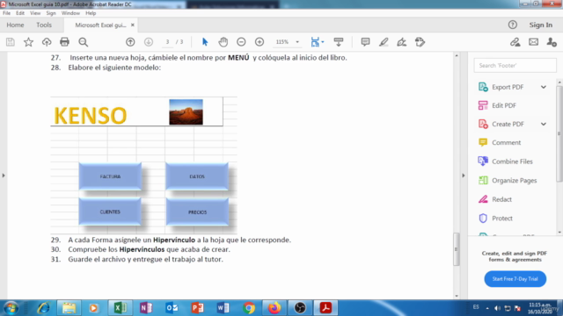Switch to the Tools tab
Image resolution: width=563 pixels, height=316 pixels.
pos(44,25)
